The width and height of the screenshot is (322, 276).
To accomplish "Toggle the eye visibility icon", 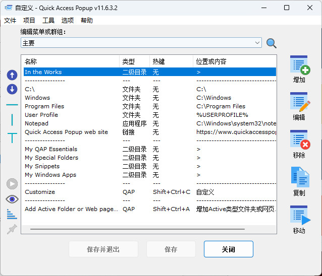I will tap(12, 199).
